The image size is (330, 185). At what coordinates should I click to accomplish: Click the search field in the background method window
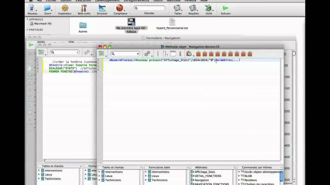pos(65,52)
